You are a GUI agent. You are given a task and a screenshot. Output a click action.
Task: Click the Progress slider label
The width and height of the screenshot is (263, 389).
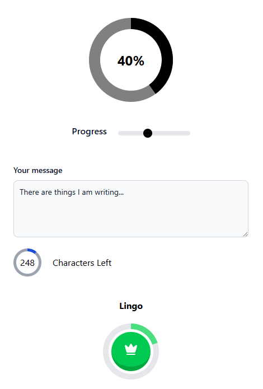coord(90,132)
